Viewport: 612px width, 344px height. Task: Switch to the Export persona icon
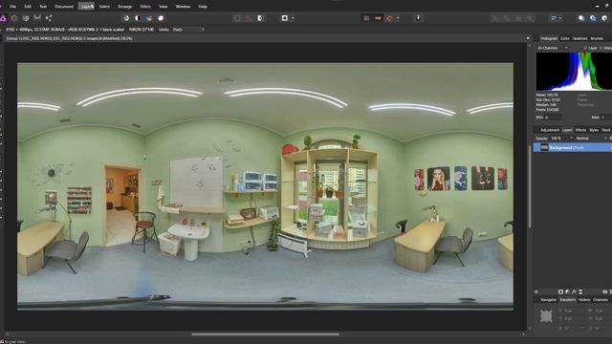[49, 18]
